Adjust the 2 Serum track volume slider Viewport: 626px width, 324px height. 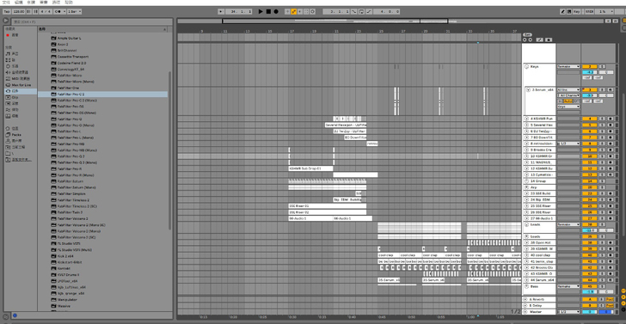tap(590, 95)
